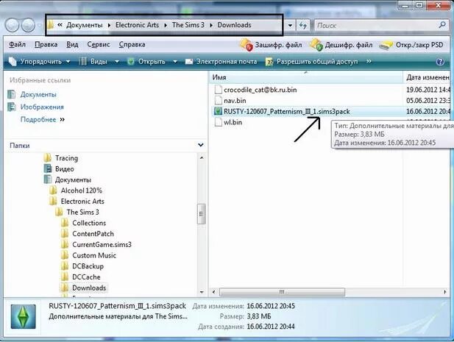Select Документы node in folder tree
Image resolution: width=454 pixels, height=342 pixels.
click(73, 179)
